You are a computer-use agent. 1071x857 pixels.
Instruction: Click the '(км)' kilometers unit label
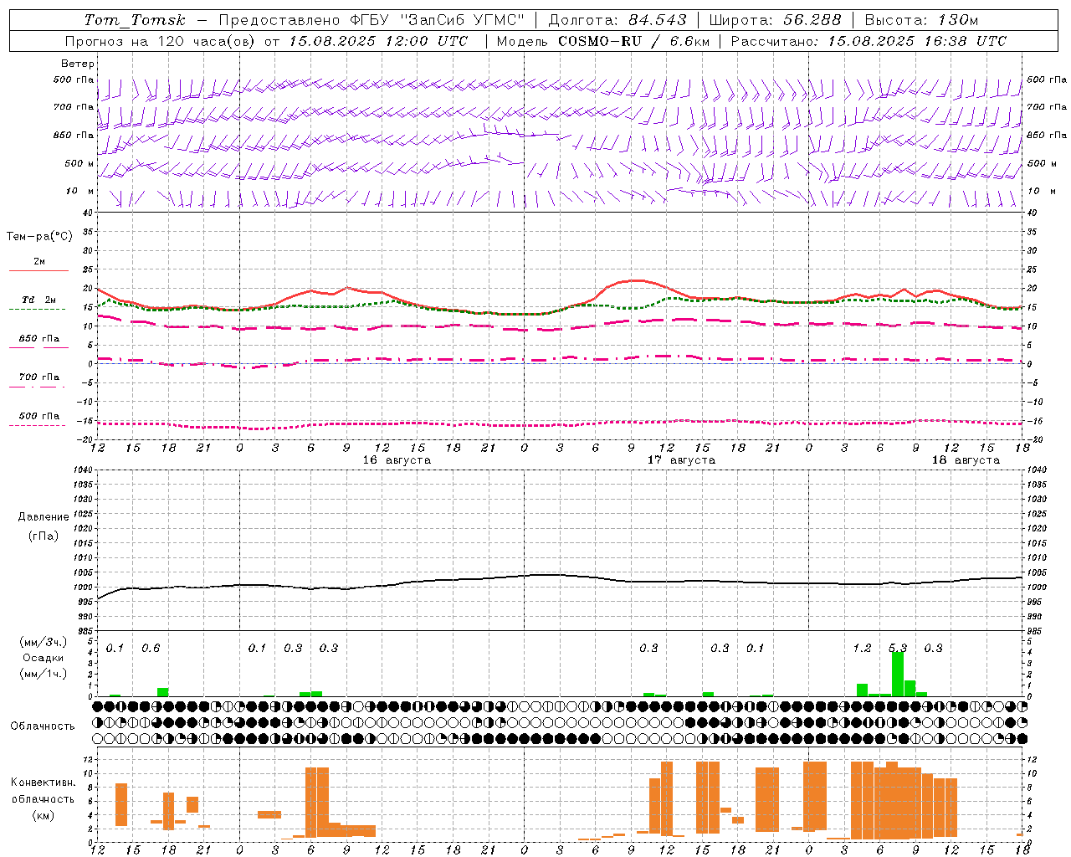tap(44, 815)
